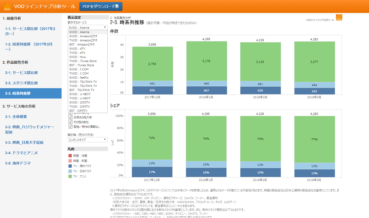
Task: Choose SVOD : ひかりTV entry
Action: [x=88, y=102]
